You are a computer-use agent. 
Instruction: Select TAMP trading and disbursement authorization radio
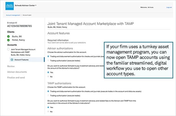[x=48, y=91]
